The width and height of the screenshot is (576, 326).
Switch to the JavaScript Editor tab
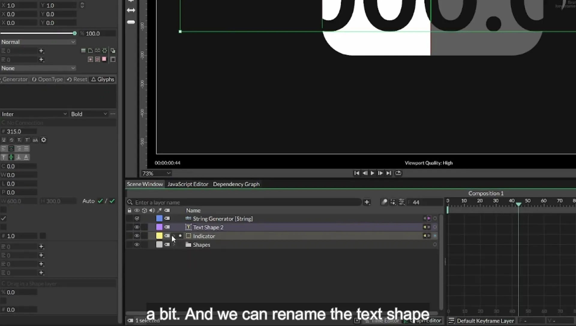(188, 184)
